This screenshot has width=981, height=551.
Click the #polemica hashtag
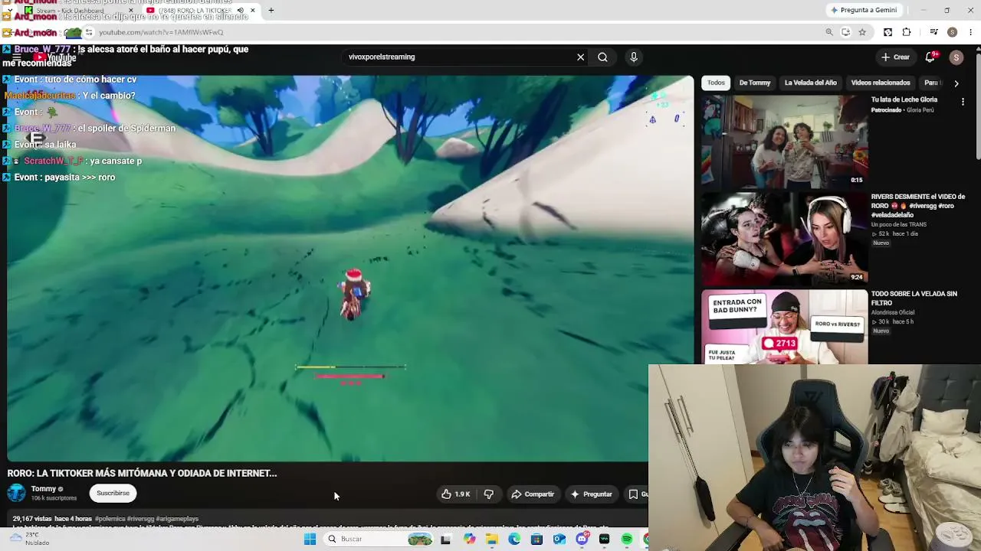(x=110, y=519)
